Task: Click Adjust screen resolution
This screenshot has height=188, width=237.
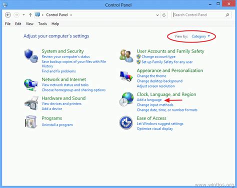Action: tap(155, 86)
